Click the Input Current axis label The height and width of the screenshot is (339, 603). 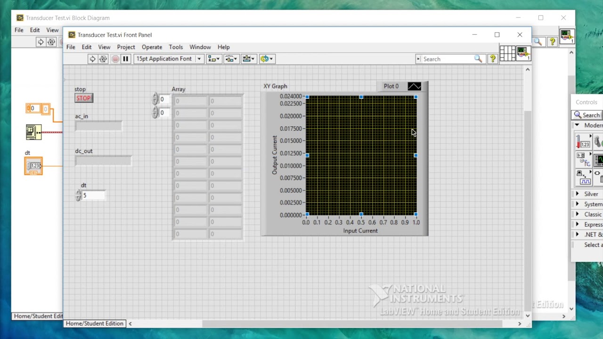(360, 231)
